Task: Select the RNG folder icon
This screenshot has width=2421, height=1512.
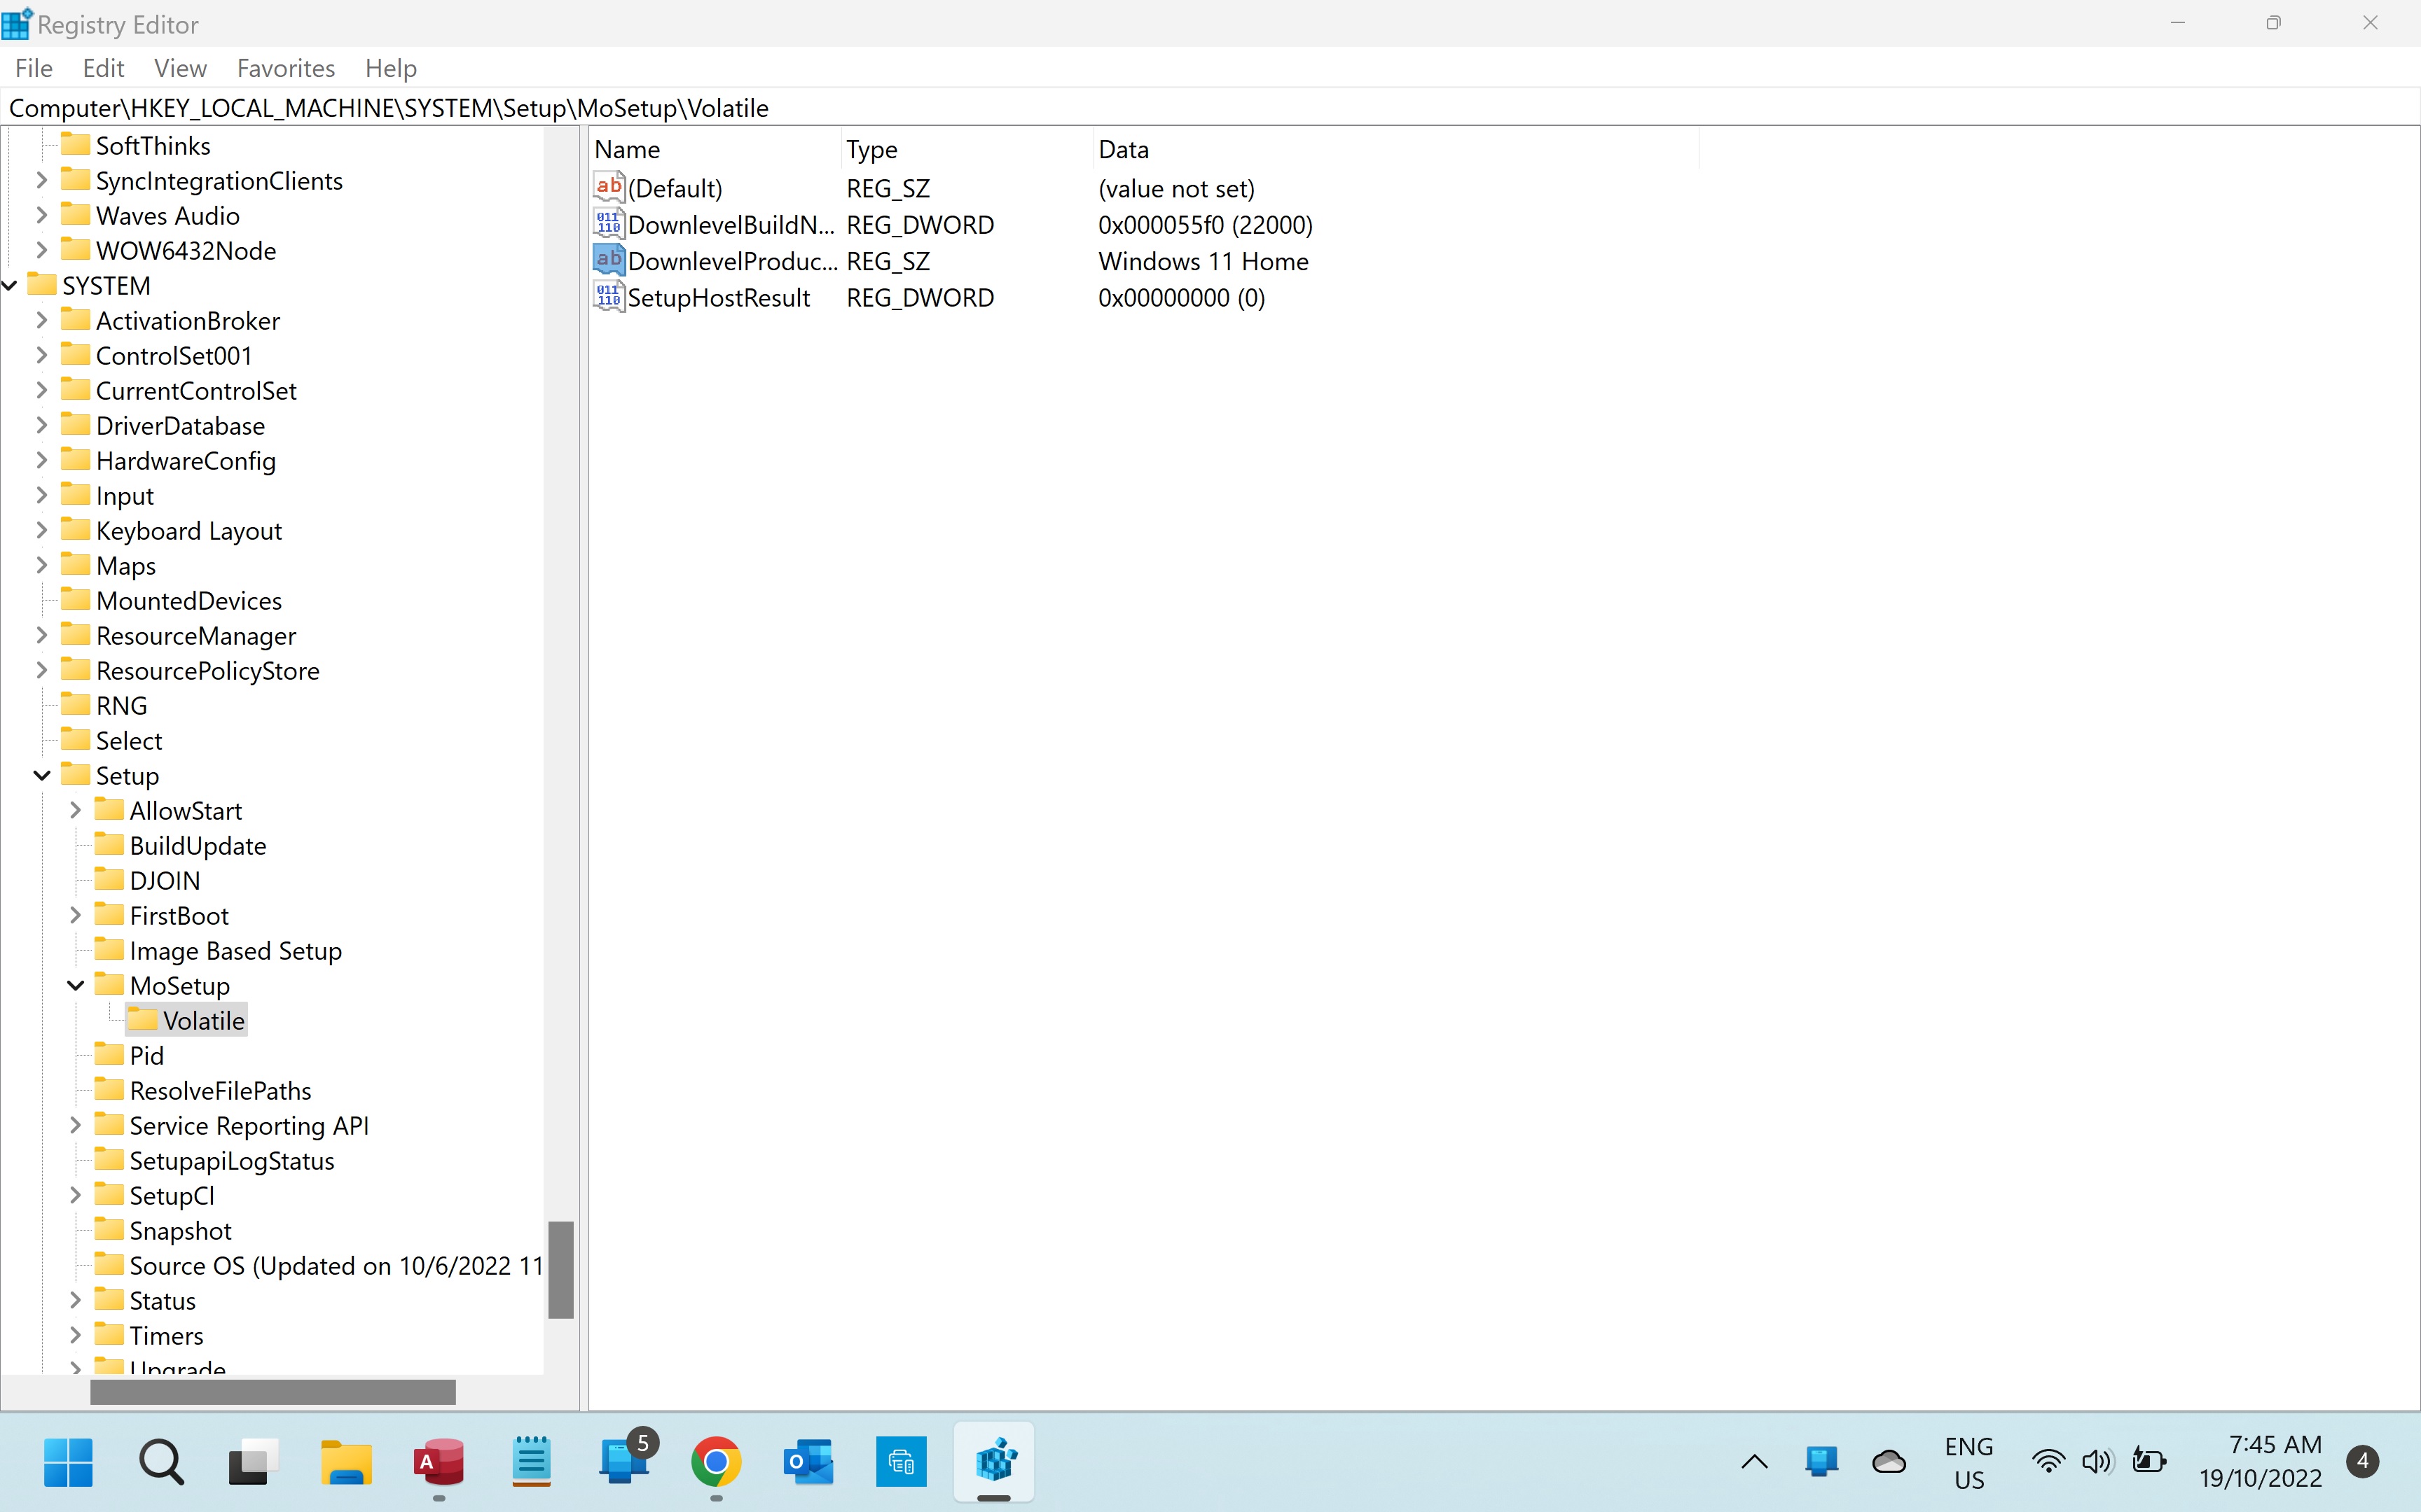Action: click(75, 704)
